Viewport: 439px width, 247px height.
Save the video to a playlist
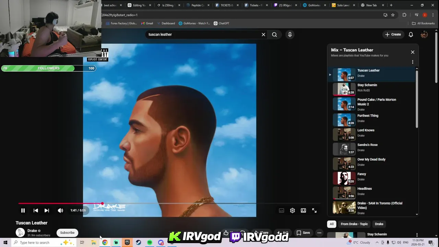coord(303,233)
